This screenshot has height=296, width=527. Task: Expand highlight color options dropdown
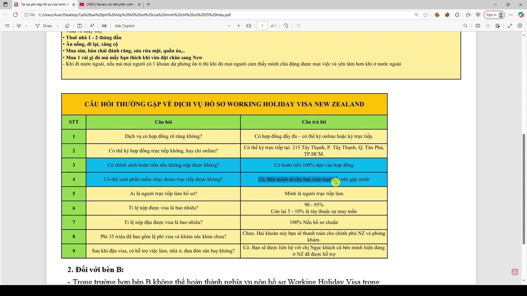(26, 26)
